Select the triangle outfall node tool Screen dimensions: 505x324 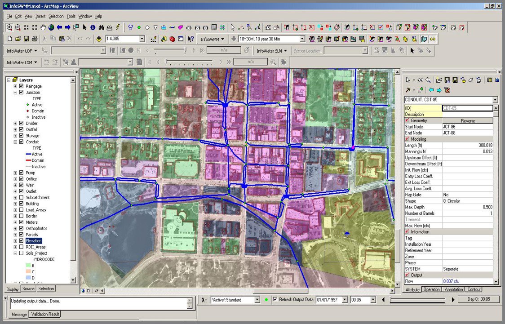pos(155,28)
